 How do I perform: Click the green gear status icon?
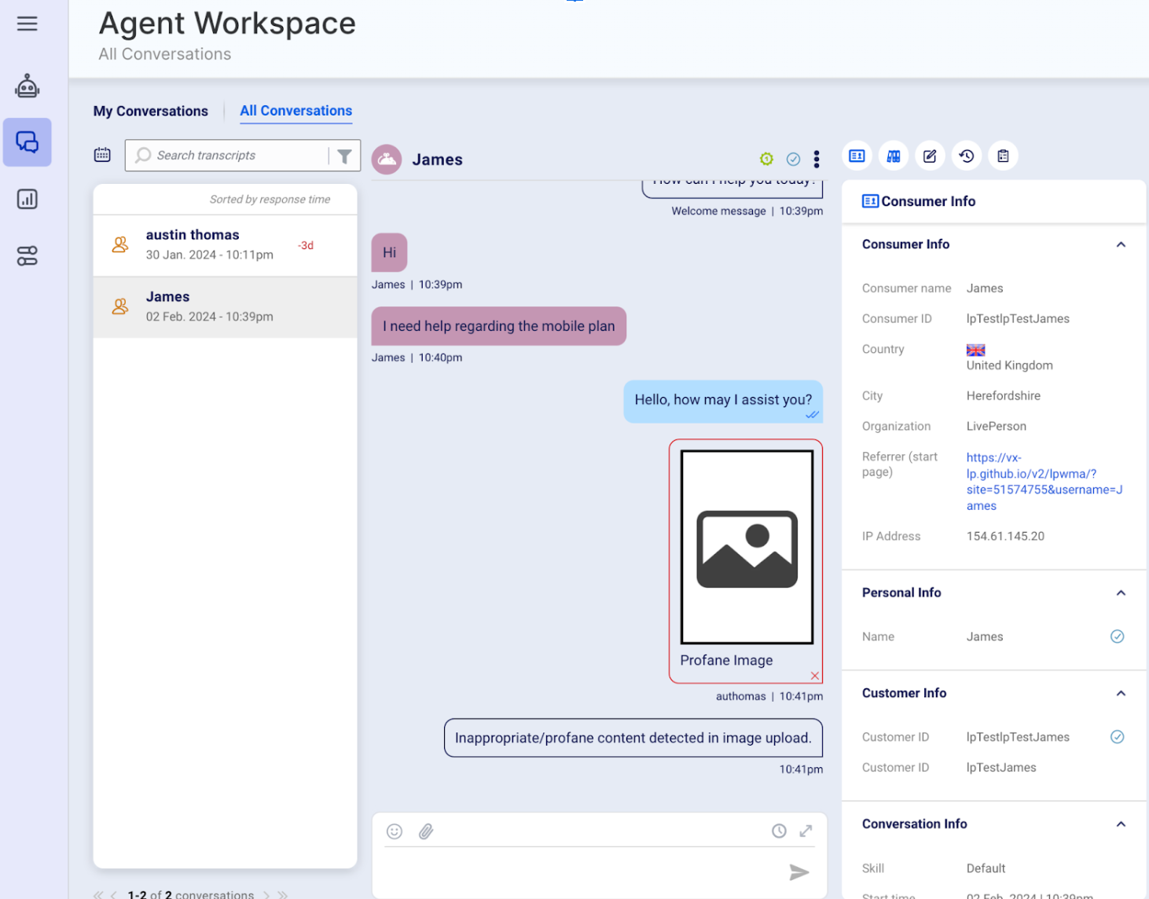pos(767,159)
